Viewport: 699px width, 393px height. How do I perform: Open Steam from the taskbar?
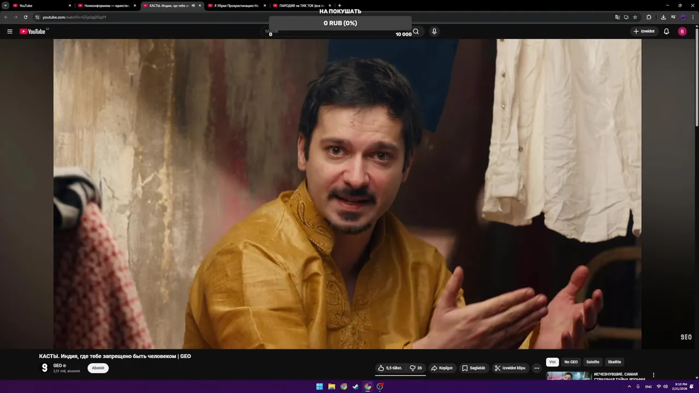coord(356,386)
